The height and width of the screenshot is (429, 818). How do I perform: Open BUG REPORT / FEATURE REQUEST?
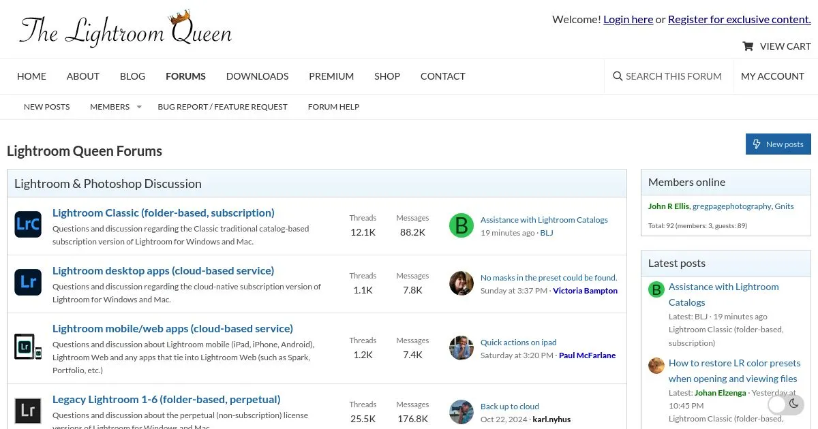223,107
